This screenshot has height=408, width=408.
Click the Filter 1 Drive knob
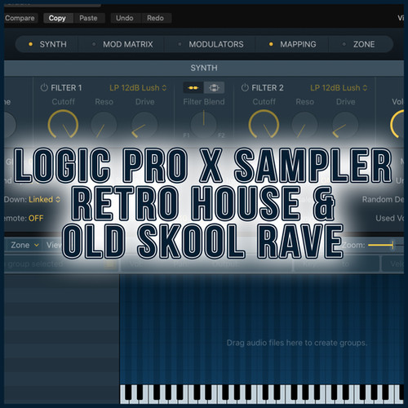coord(144,125)
